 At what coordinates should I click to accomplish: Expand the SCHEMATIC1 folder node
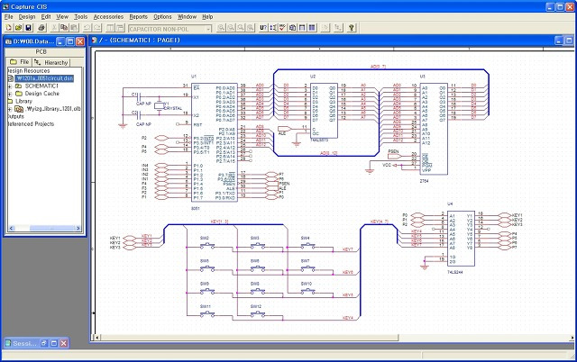point(10,86)
